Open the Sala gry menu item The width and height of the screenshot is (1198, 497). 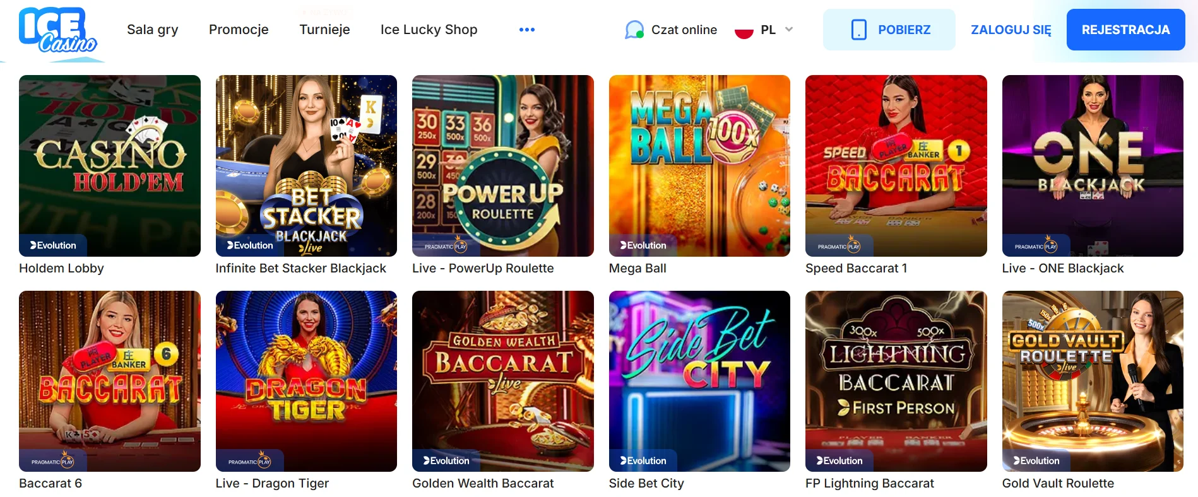pos(153,30)
